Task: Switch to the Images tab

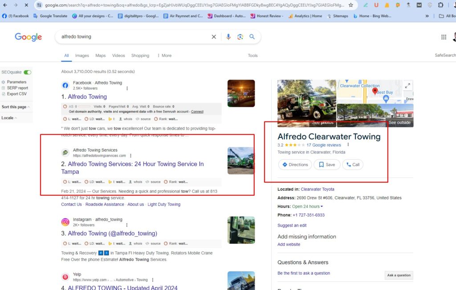Action: point(82,56)
